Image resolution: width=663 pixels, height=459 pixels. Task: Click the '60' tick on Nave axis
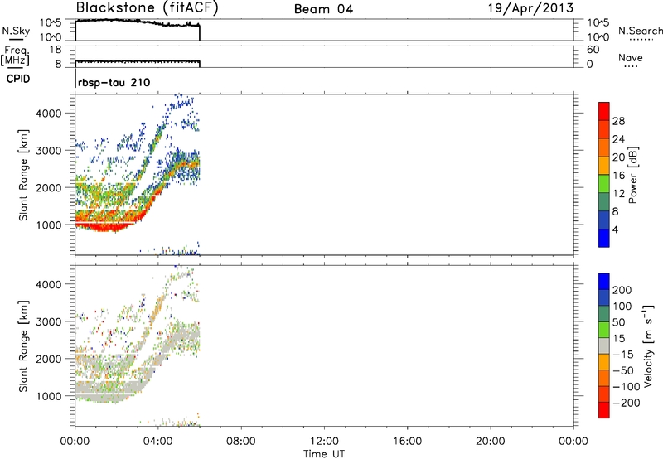(x=593, y=50)
